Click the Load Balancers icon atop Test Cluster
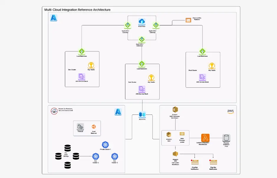 coord(142,64)
